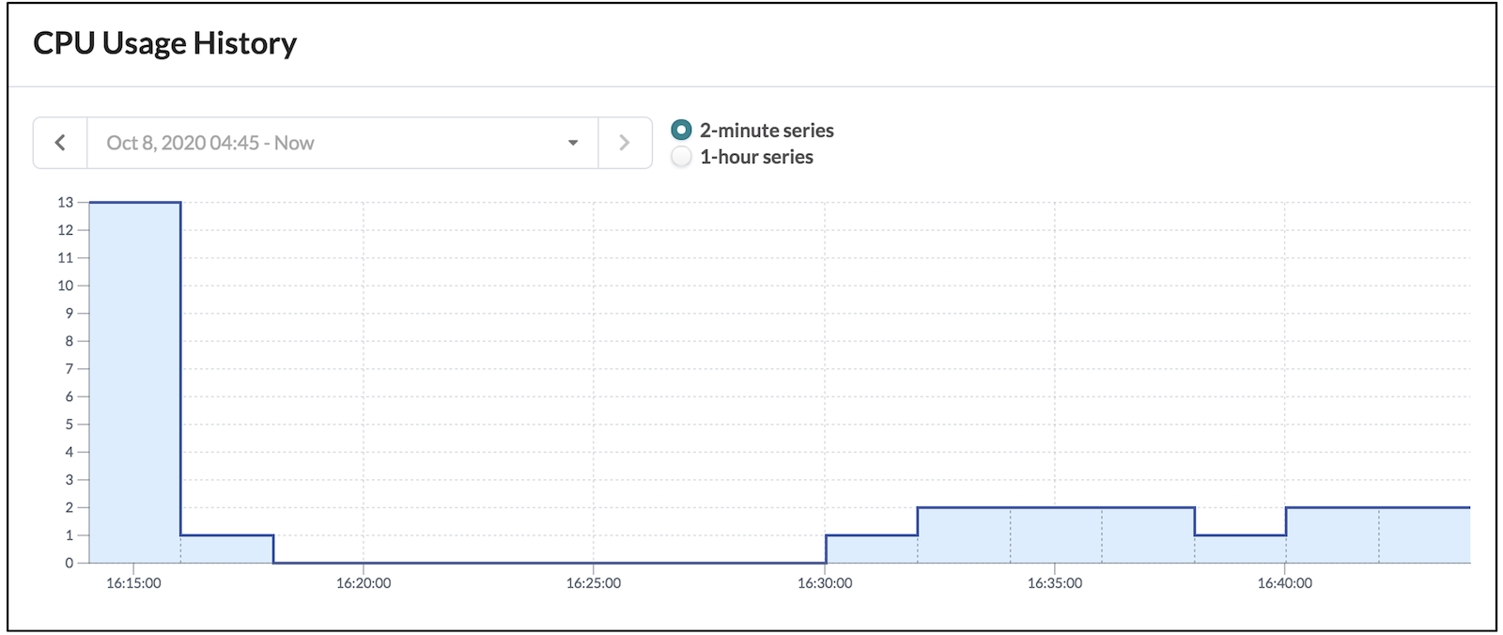Screen dimensions: 1503x635
Task: Click the 16:15:00 x-axis time label
Action: [x=133, y=583]
